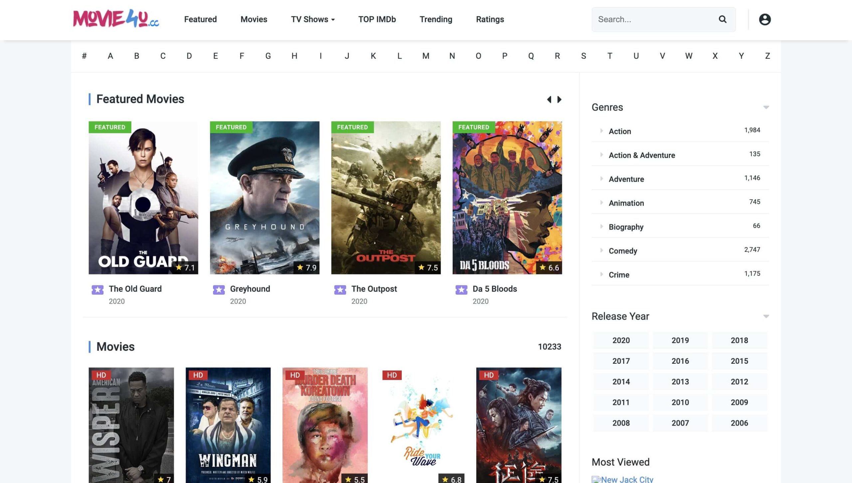Image resolution: width=852 pixels, height=483 pixels.
Task: Click the Search text field
Action: pyautogui.click(x=652, y=19)
